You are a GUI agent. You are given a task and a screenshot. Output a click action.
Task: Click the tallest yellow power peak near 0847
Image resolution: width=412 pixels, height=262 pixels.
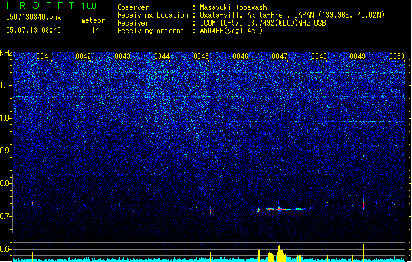[280, 253]
